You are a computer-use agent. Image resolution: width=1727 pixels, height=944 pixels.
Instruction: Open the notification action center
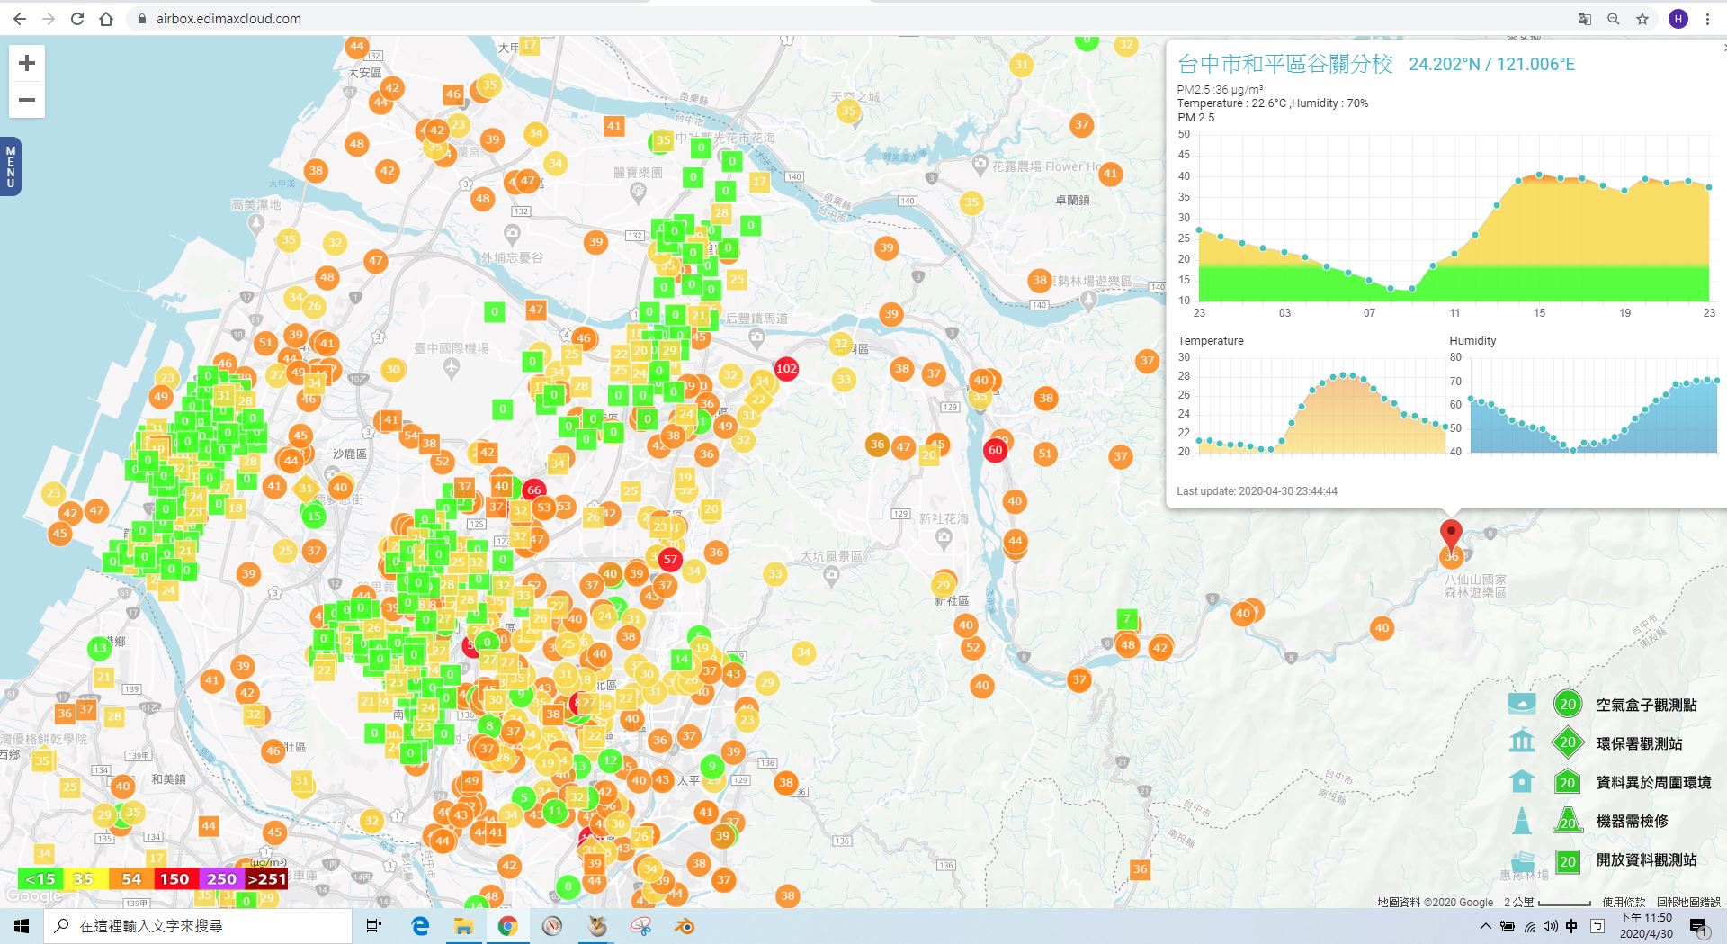(1699, 926)
